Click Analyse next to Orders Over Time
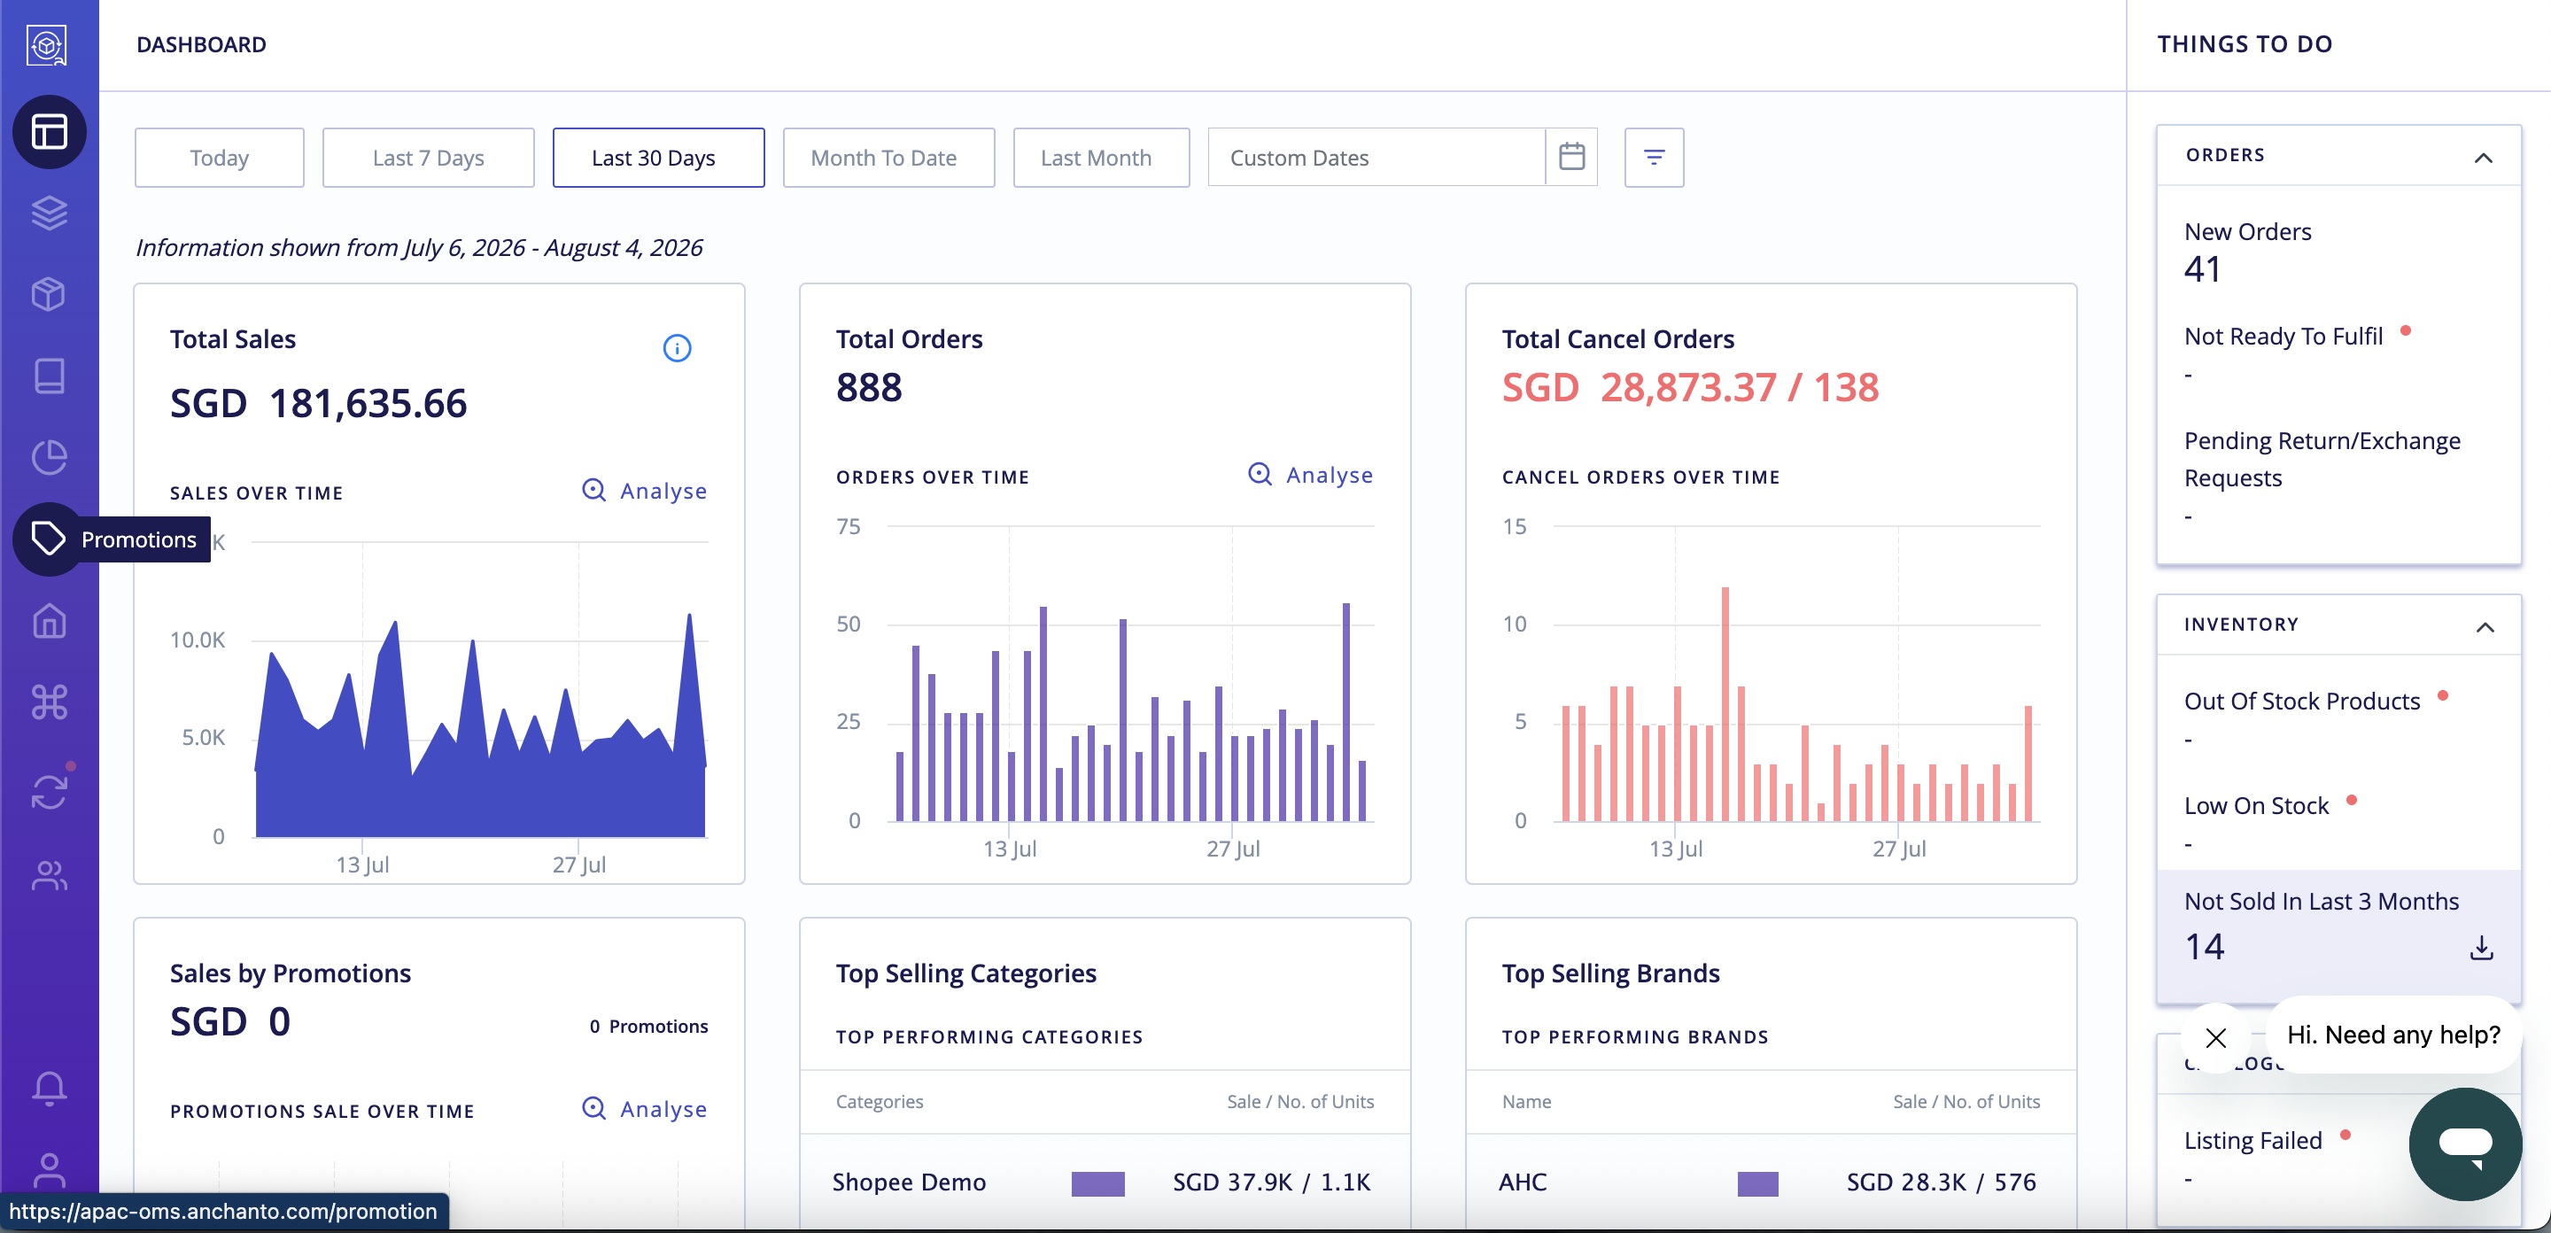The height and width of the screenshot is (1233, 2551). pos(1310,475)
